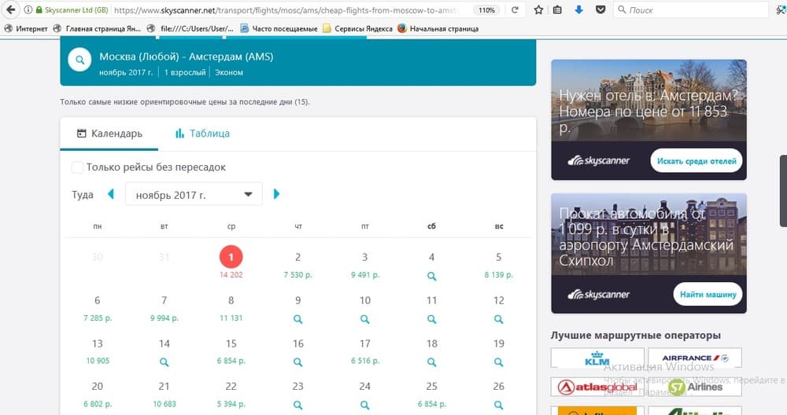Image resolution: width=787 pixels, height=415 pixels.
Task: Select November 2 priced 7 530 р.
Action: pyautogui.click(x=297, y=265)
